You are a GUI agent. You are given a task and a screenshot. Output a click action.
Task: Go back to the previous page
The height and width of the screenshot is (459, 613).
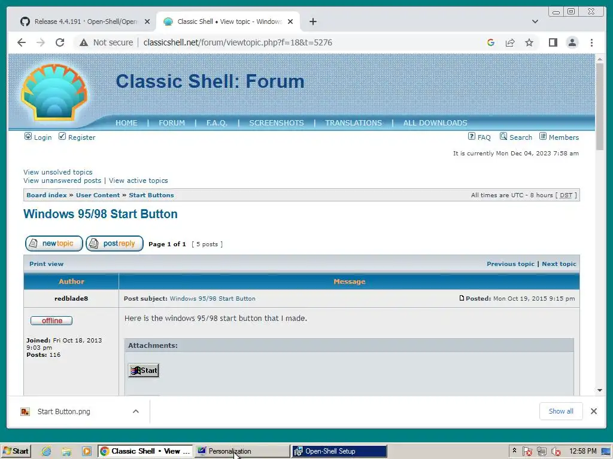(x=22, y=42)
